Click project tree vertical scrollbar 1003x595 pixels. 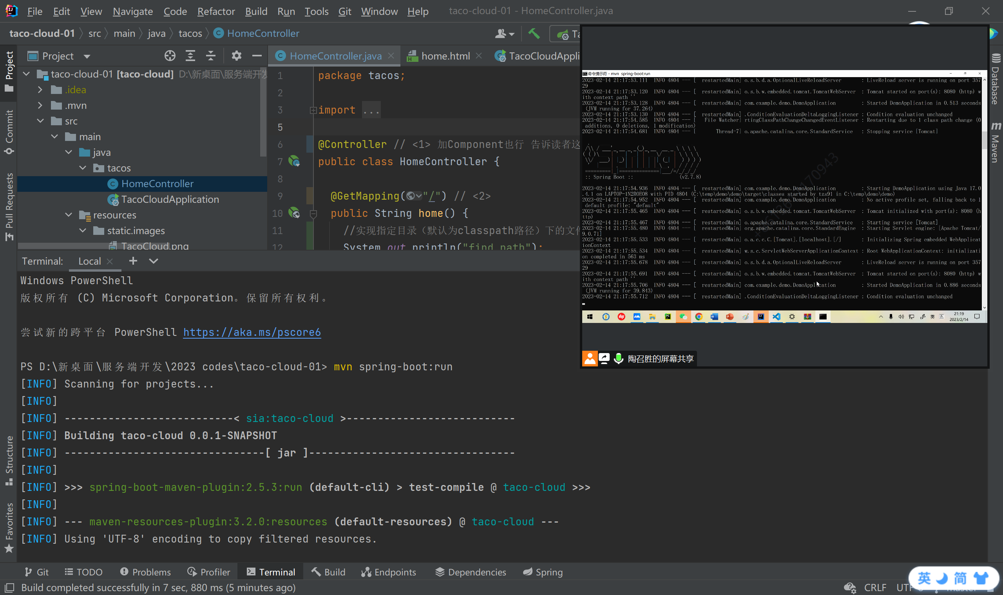263,112
